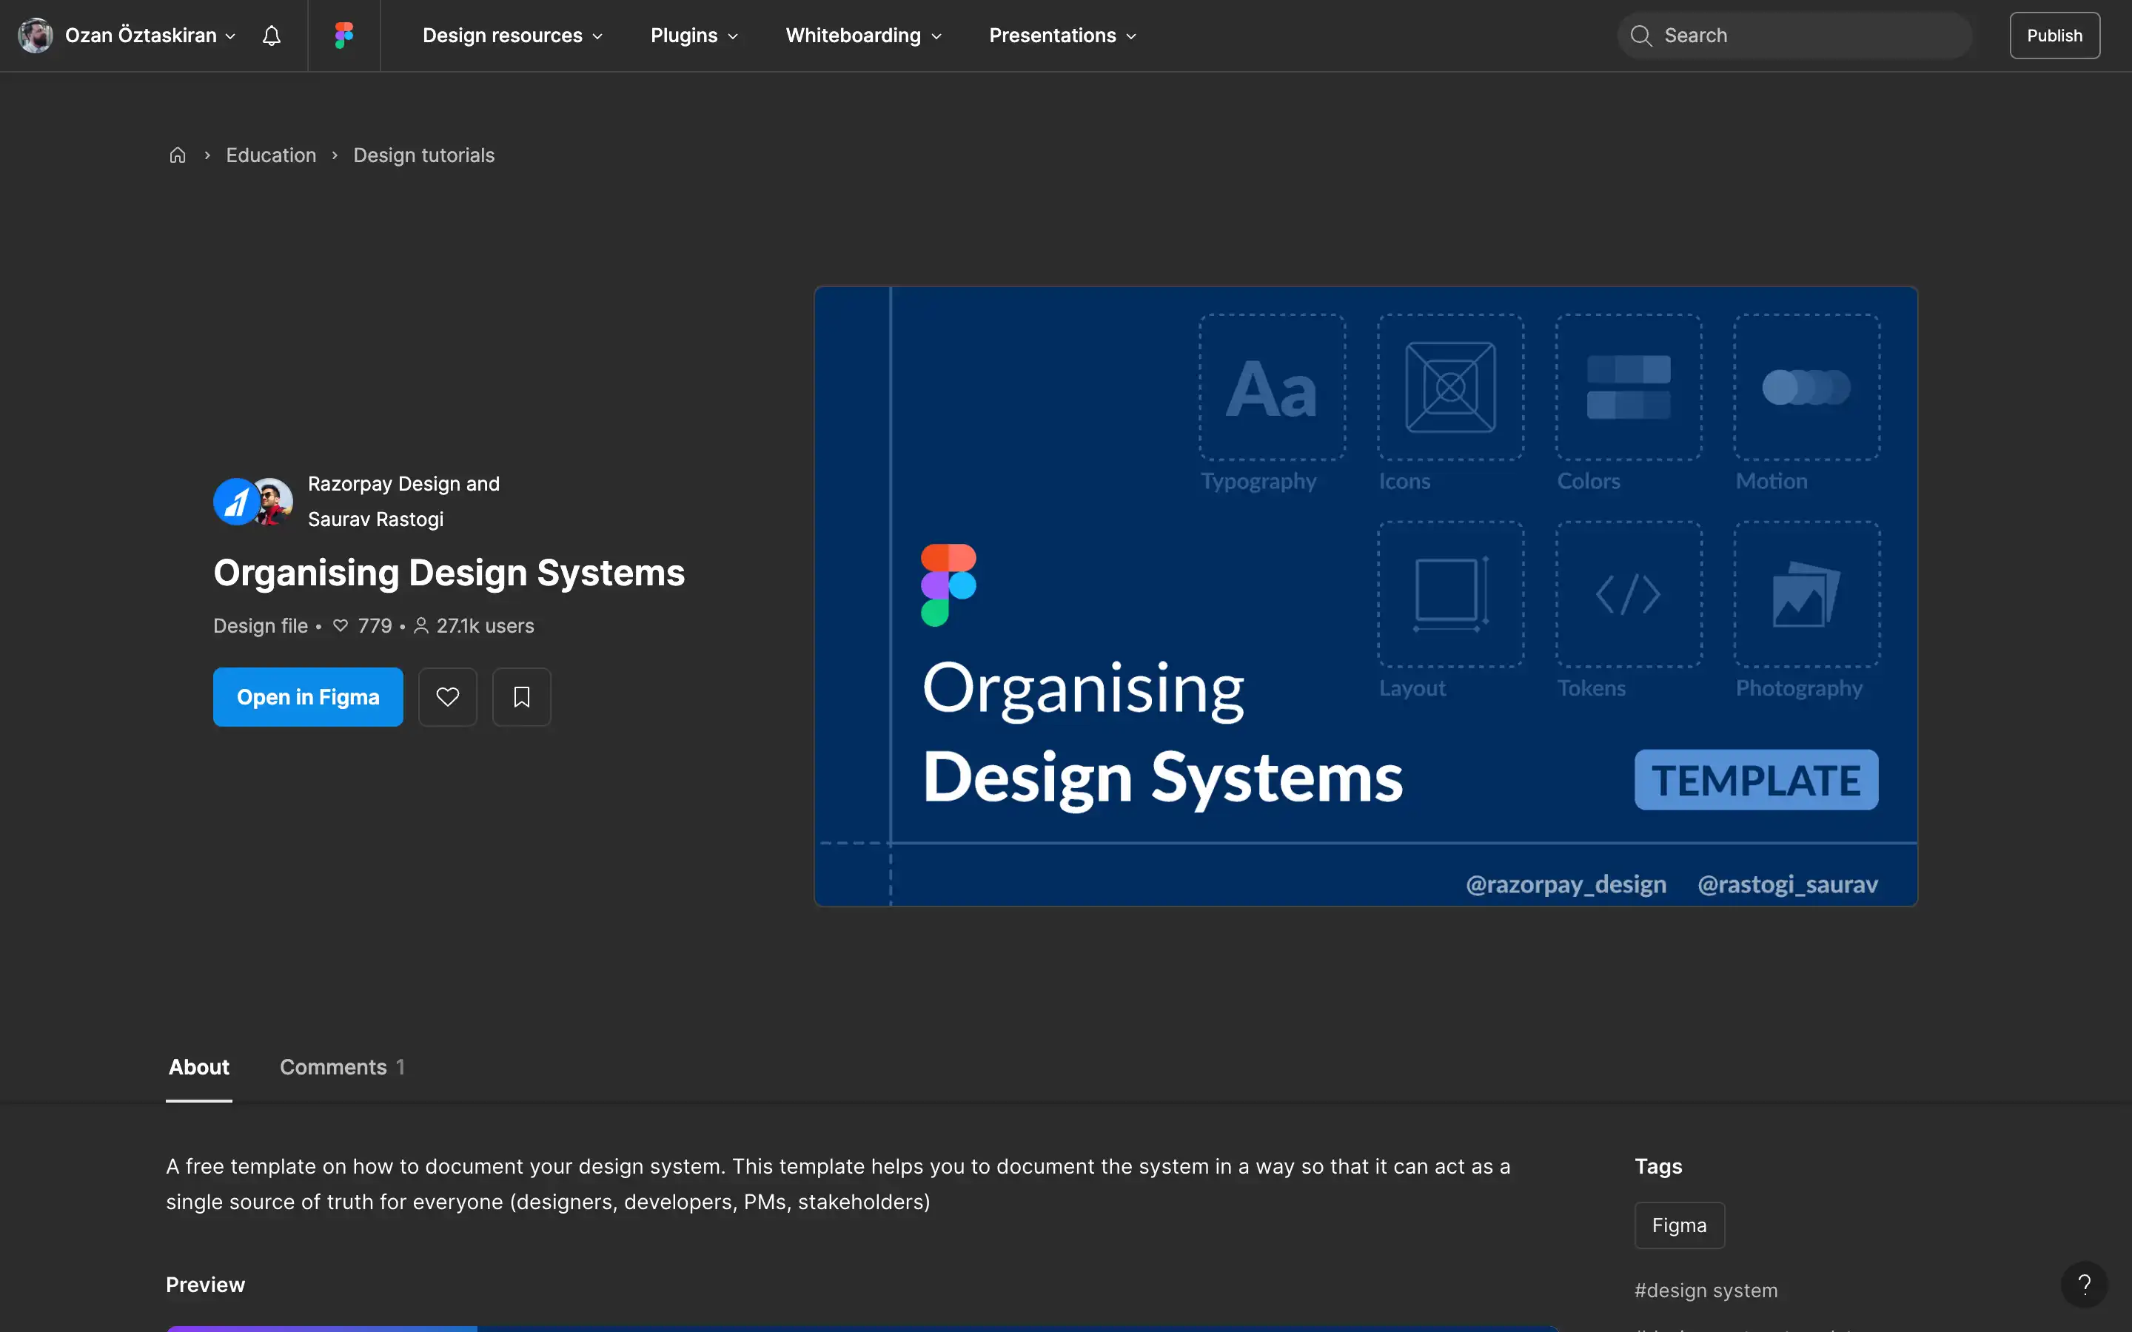Open the Saurav Rastogi author link
The image size is (2132, 1332).
pos(375,519)
